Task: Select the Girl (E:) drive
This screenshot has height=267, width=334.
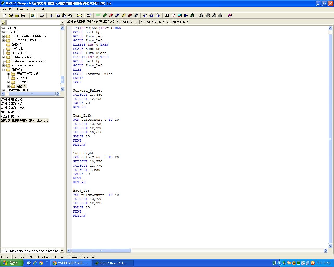Action: tap(11, 28)
